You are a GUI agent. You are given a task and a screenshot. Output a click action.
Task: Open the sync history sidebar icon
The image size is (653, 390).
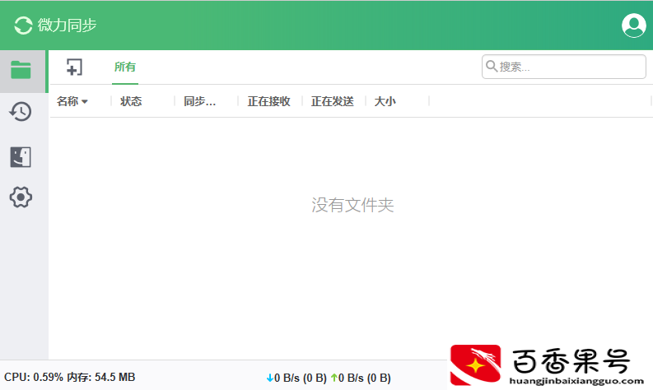(21, 112)
